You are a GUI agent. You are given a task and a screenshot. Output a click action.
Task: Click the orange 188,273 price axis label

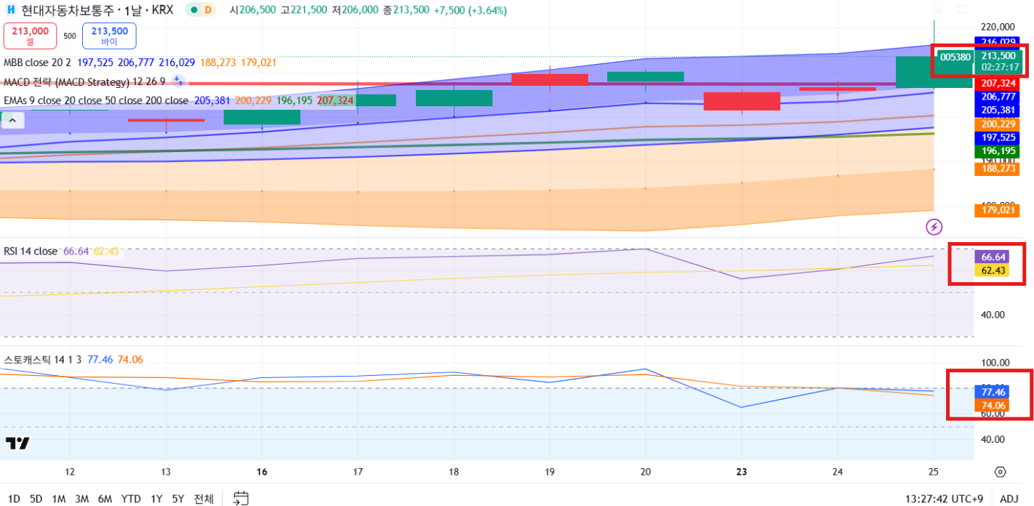click(998, 168)
